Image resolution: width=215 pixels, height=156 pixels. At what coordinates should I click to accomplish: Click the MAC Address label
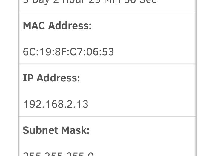[57, 26]
